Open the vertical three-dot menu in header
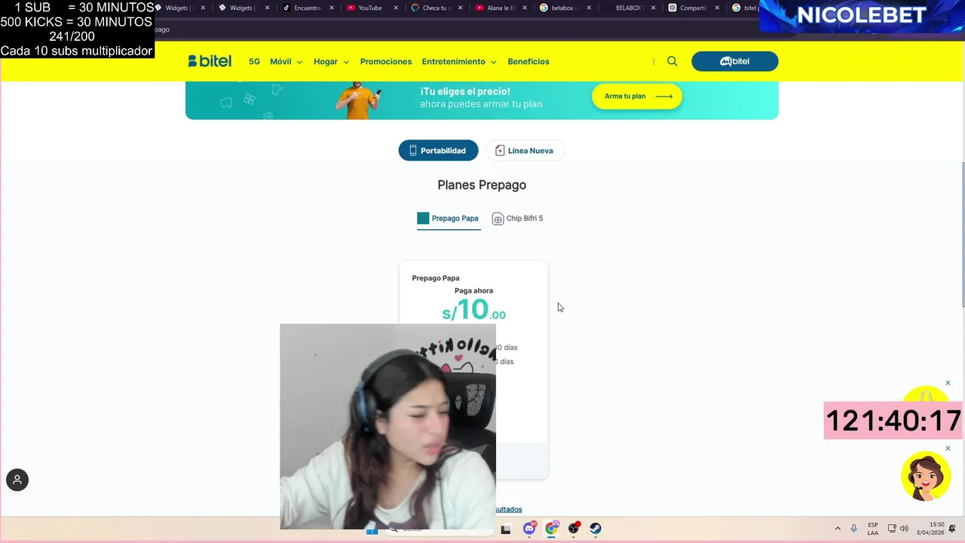The width and height of the screenshot is (965, 543). pyautogui.click(x=654, y=62)
